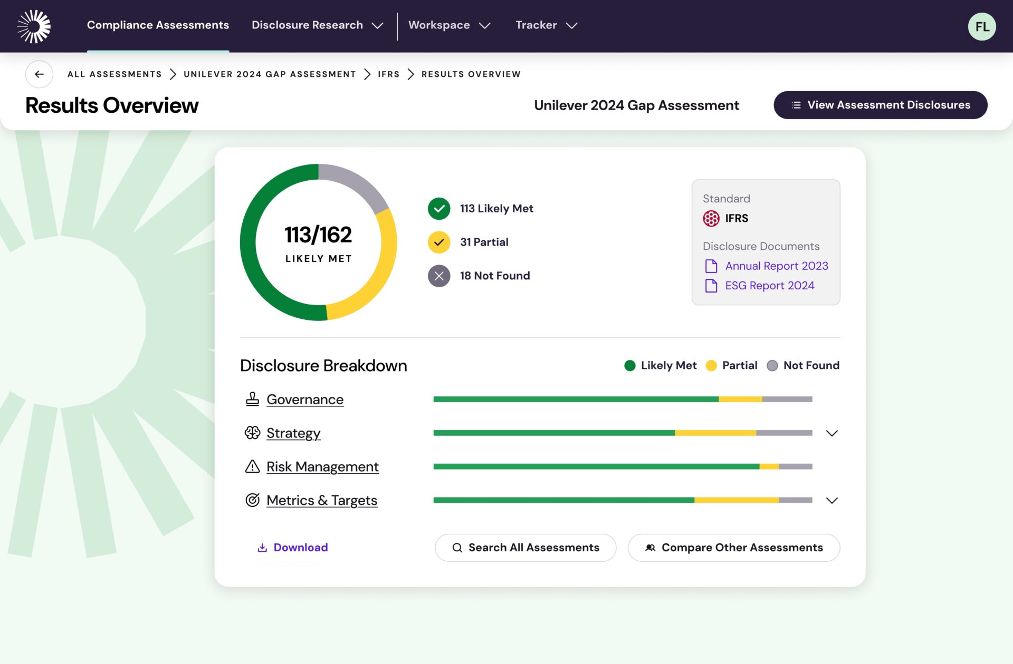Click the ESG Report 2024 document icon
The height and width of the screenshot is (664, 1013).
711,286
